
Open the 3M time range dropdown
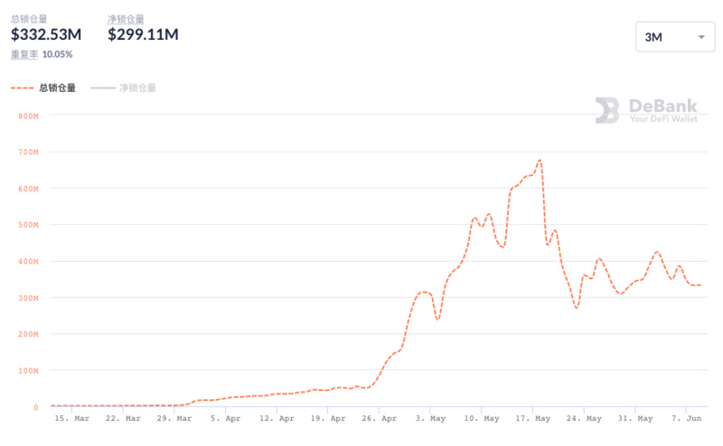click(673, 37)
